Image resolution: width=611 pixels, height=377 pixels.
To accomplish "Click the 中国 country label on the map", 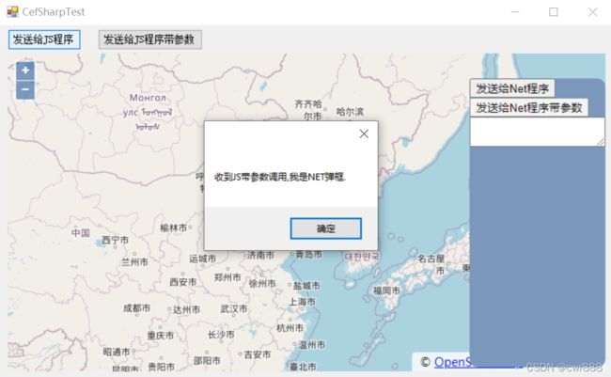I will click(x=81, y=233).
